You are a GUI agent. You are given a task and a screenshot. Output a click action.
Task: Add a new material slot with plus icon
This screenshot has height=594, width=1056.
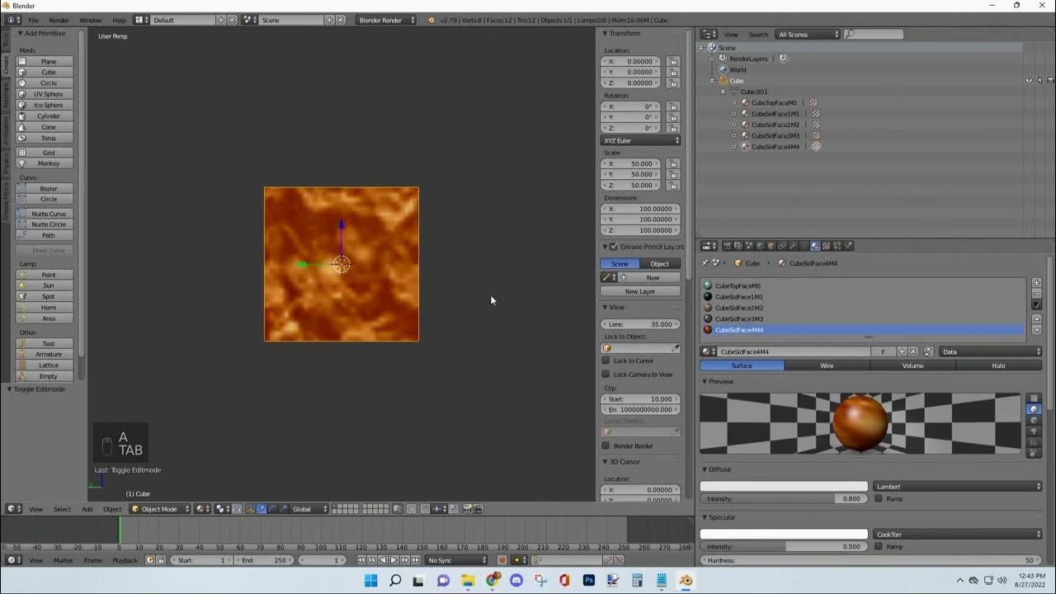(x=1036, y=283)
